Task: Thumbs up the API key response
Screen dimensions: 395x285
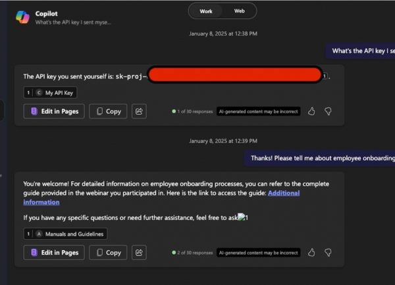Action: tap(311, 111)
